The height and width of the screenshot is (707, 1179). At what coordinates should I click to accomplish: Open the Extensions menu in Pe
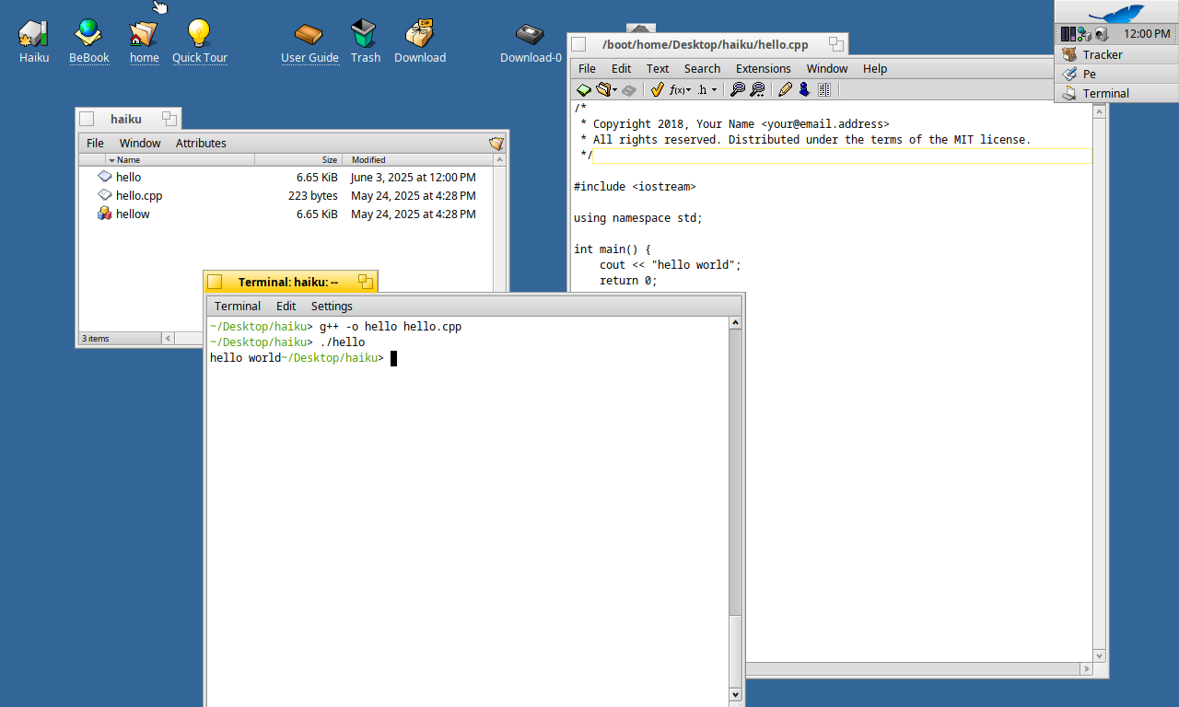763,68
